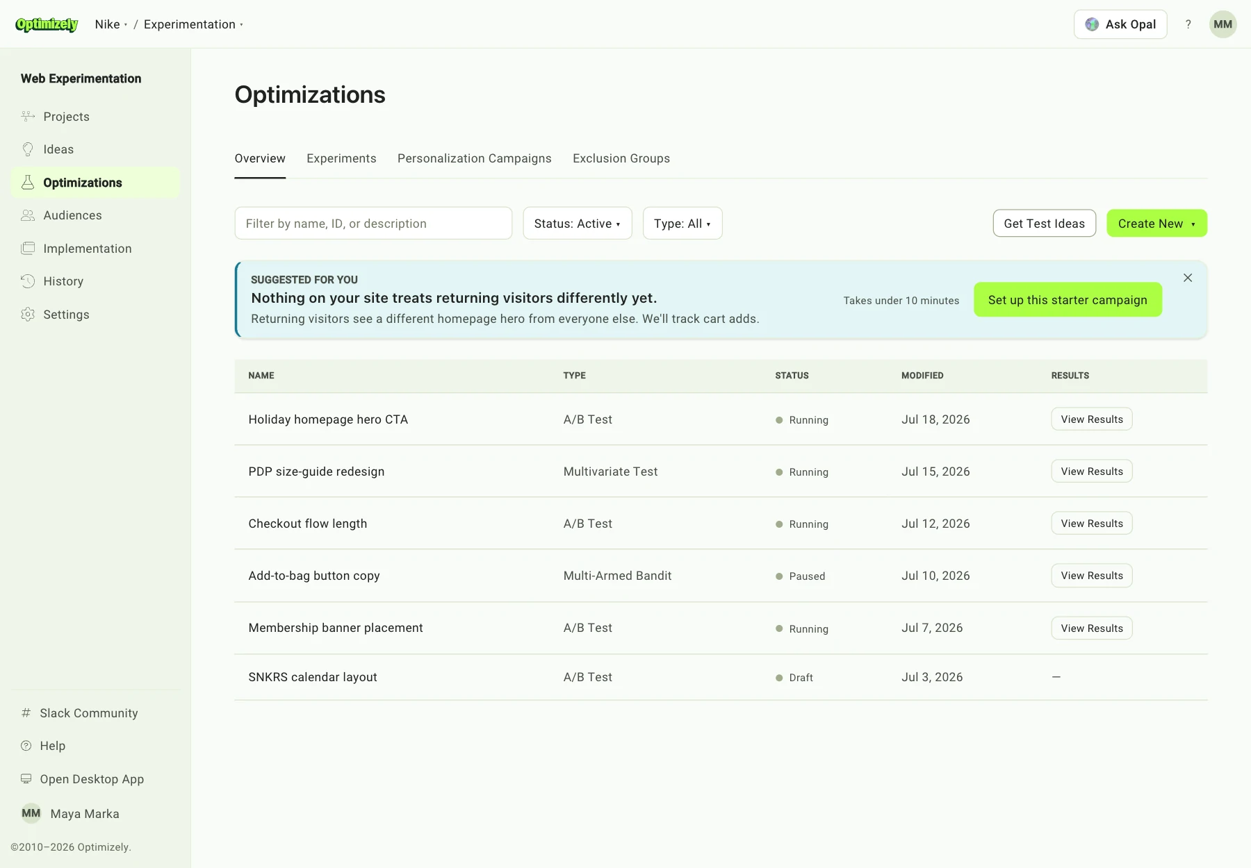1251x868 pixels.
Task: Switch to the Experiments tab
Action: coord(341,158)
